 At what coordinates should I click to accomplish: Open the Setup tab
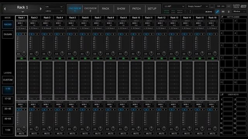pos(152,9)
